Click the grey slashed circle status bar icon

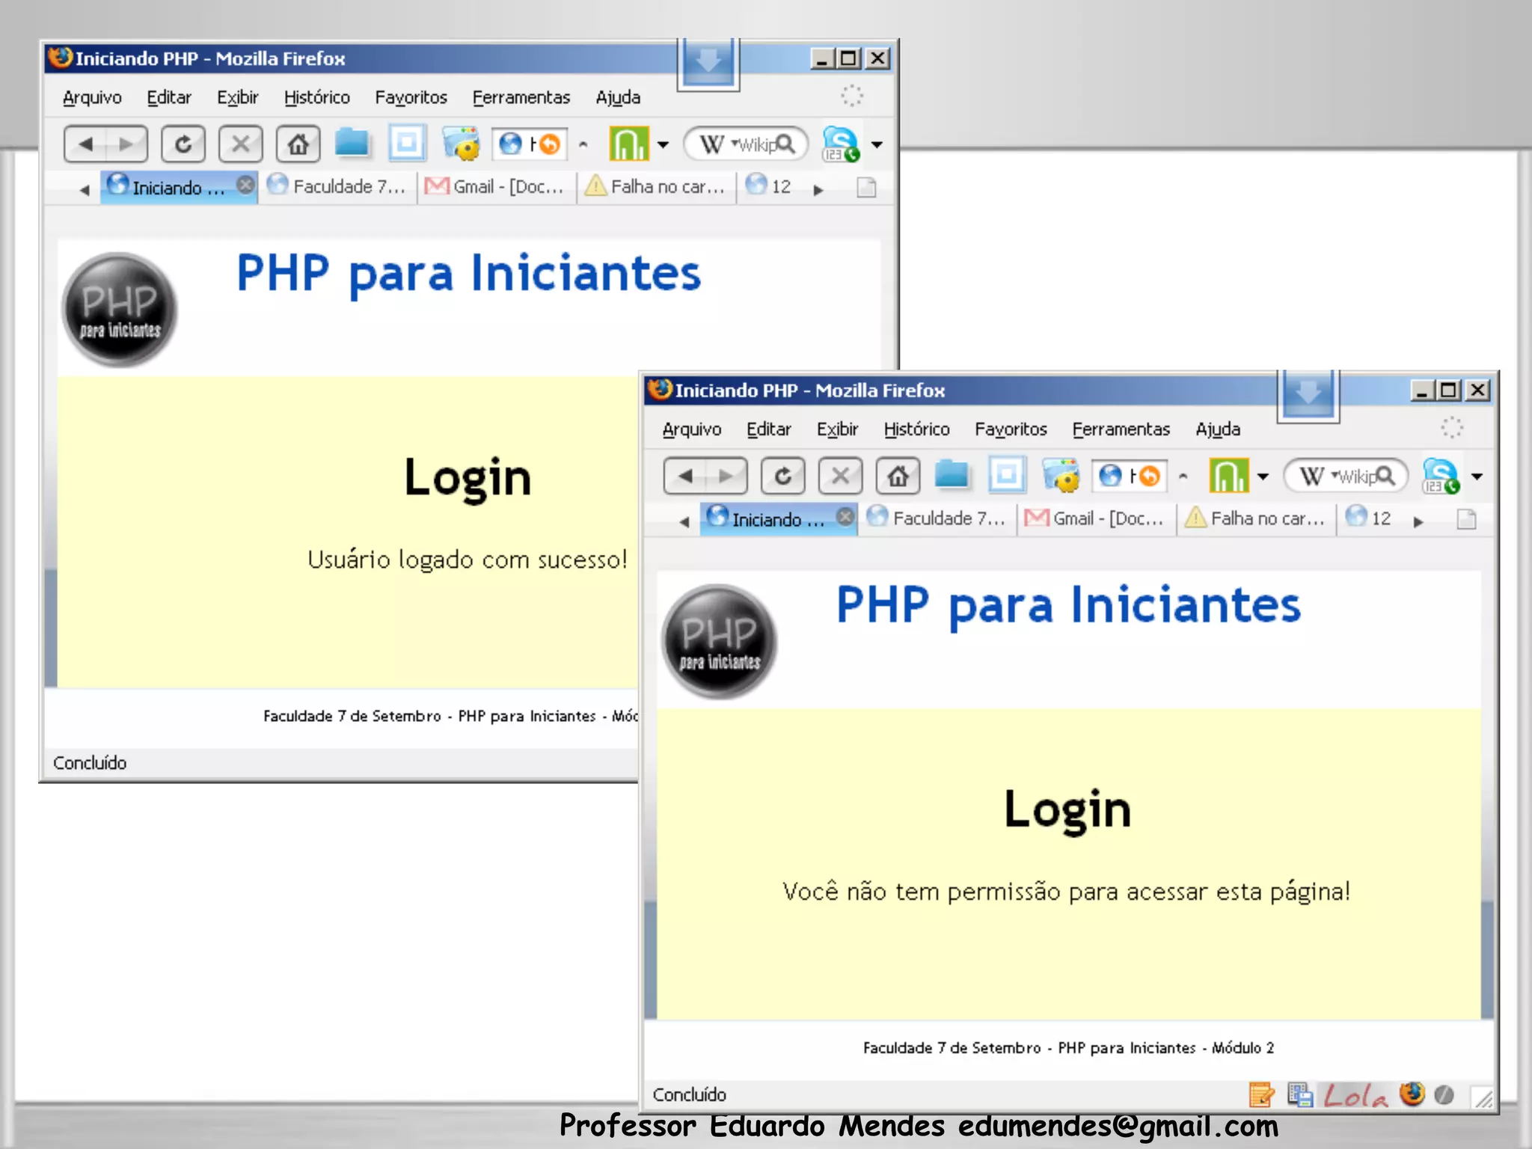(1444, 1094)
